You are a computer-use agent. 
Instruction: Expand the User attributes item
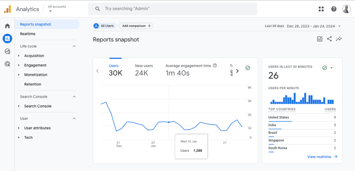[19, 128]
